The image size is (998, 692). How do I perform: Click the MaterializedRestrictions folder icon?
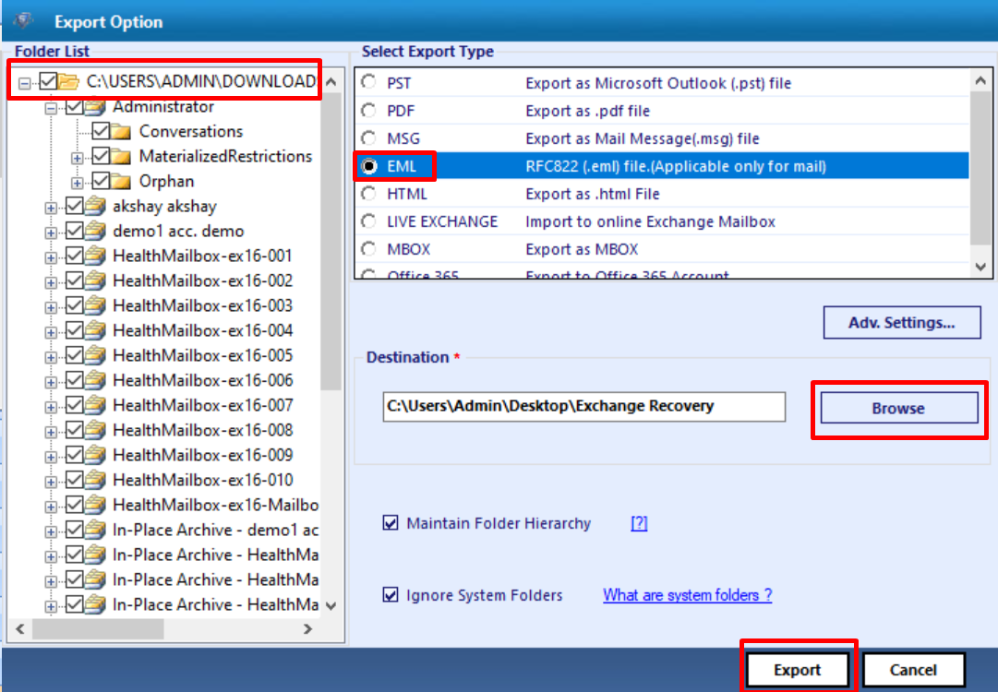click(x=121, y=157)
